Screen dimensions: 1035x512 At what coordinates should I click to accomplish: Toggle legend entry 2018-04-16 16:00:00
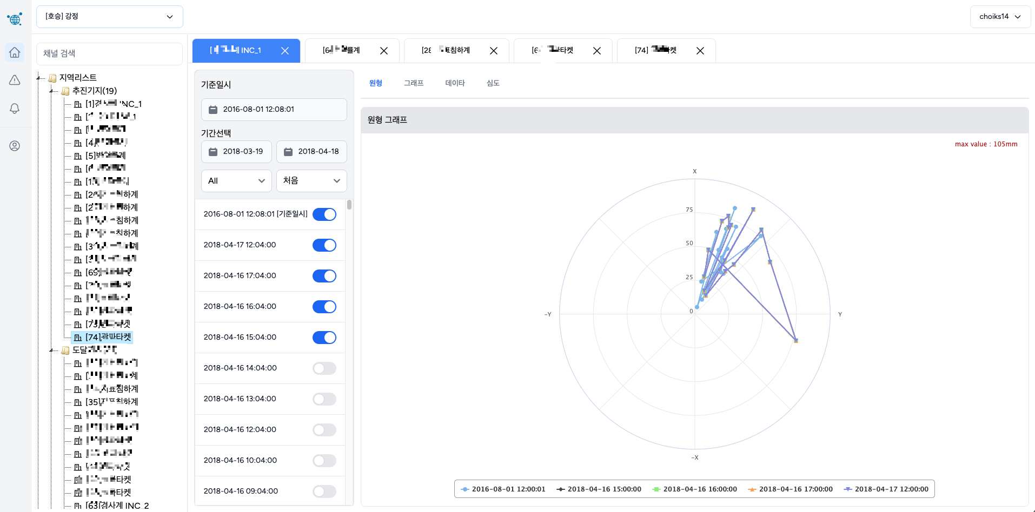(x=694, y=489)
